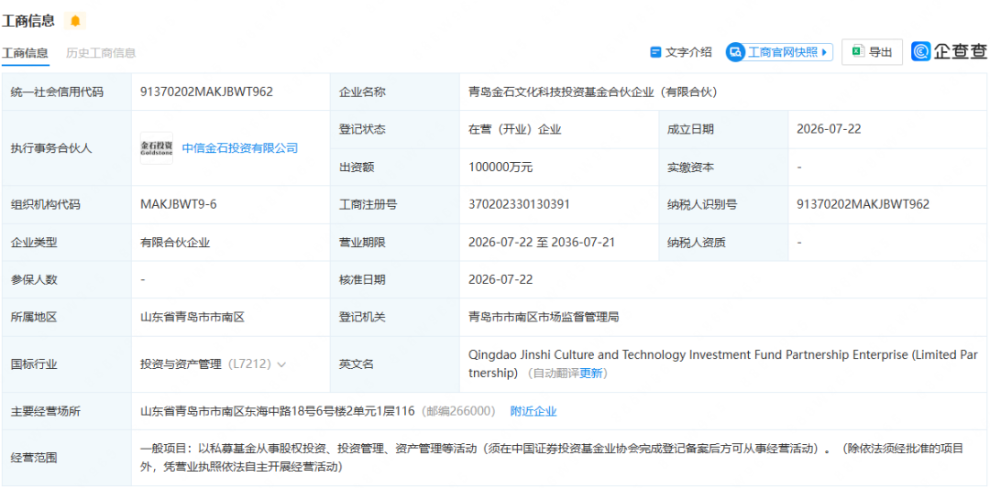This screenshot has height=488, width=990.
Task: Click 更新 link after 自动翻译
Action: (x=591, y=374)
